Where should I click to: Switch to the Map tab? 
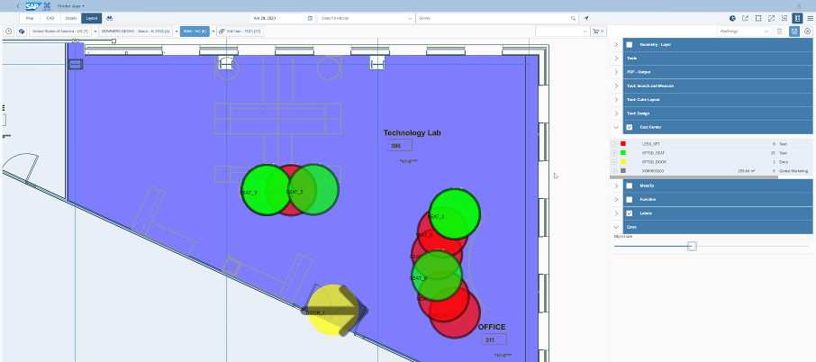(x=29, y=18)
